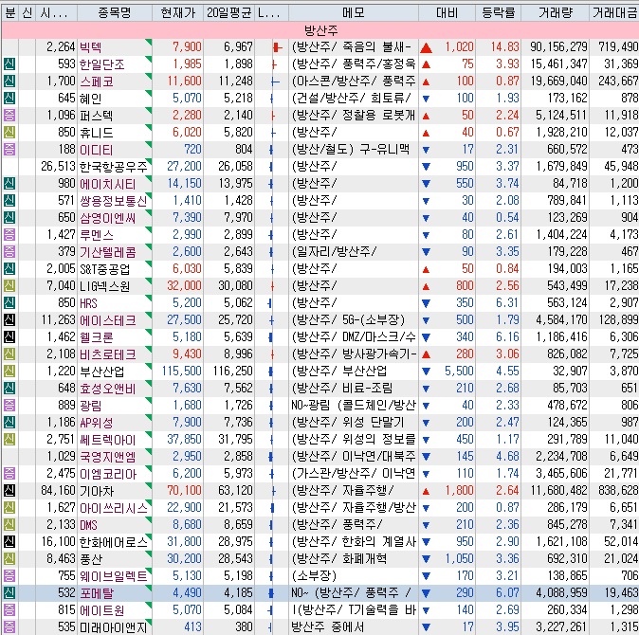Click the 신 badge beside 에이치시티

(x=9, y=184)
